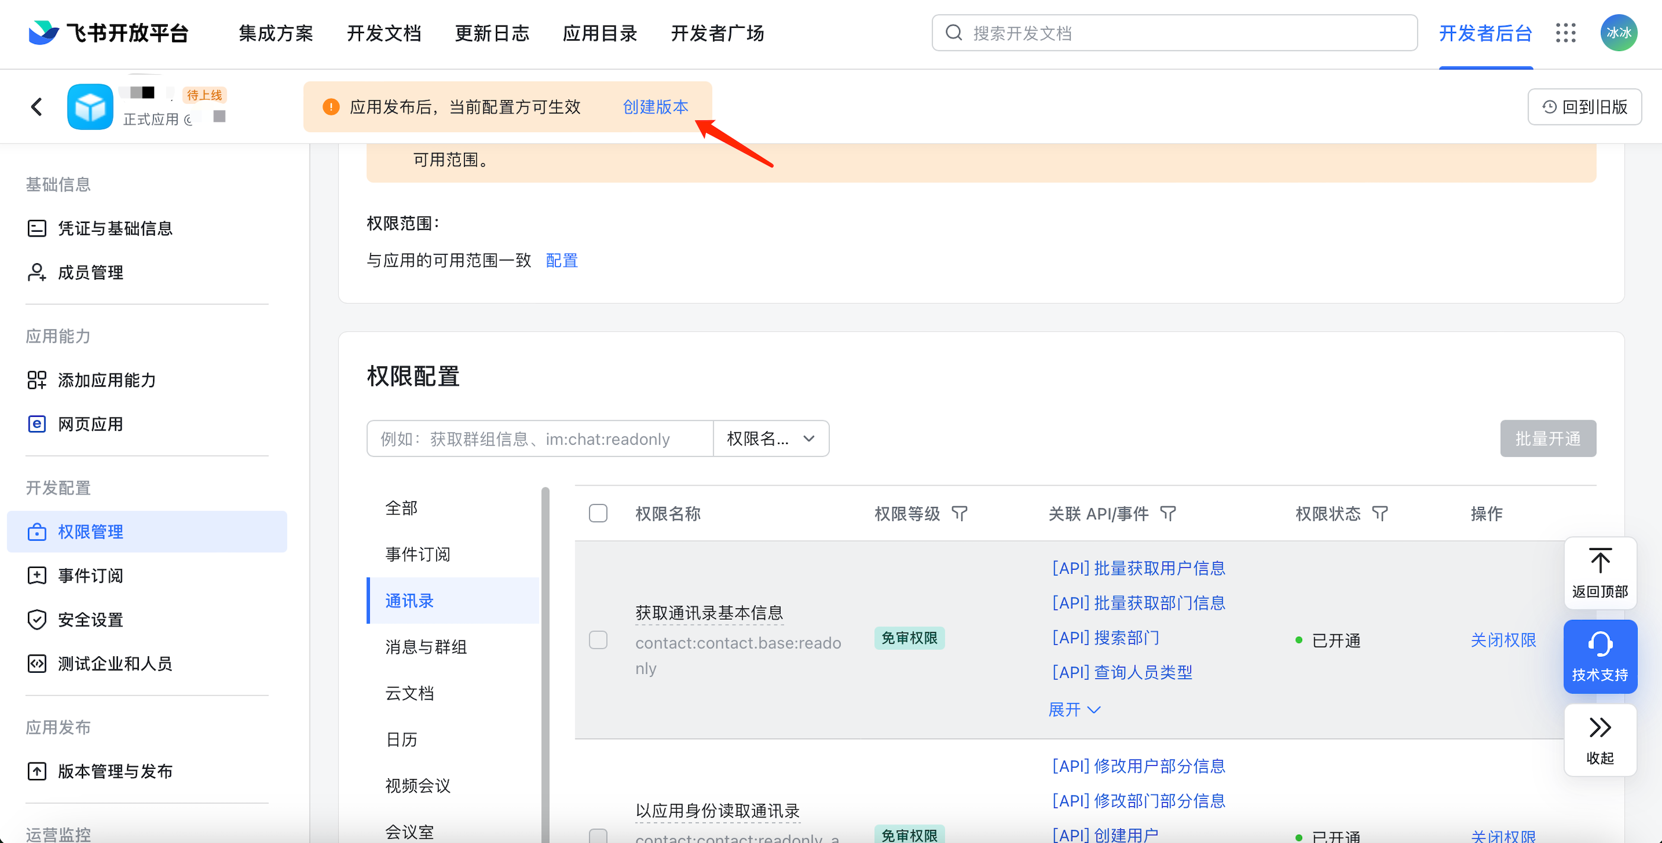This screenshot has width=1662, height=843.
Task: Open [API] 批量获取用户信息 link
Action: pyautogui.click(x=1139, y=569)
